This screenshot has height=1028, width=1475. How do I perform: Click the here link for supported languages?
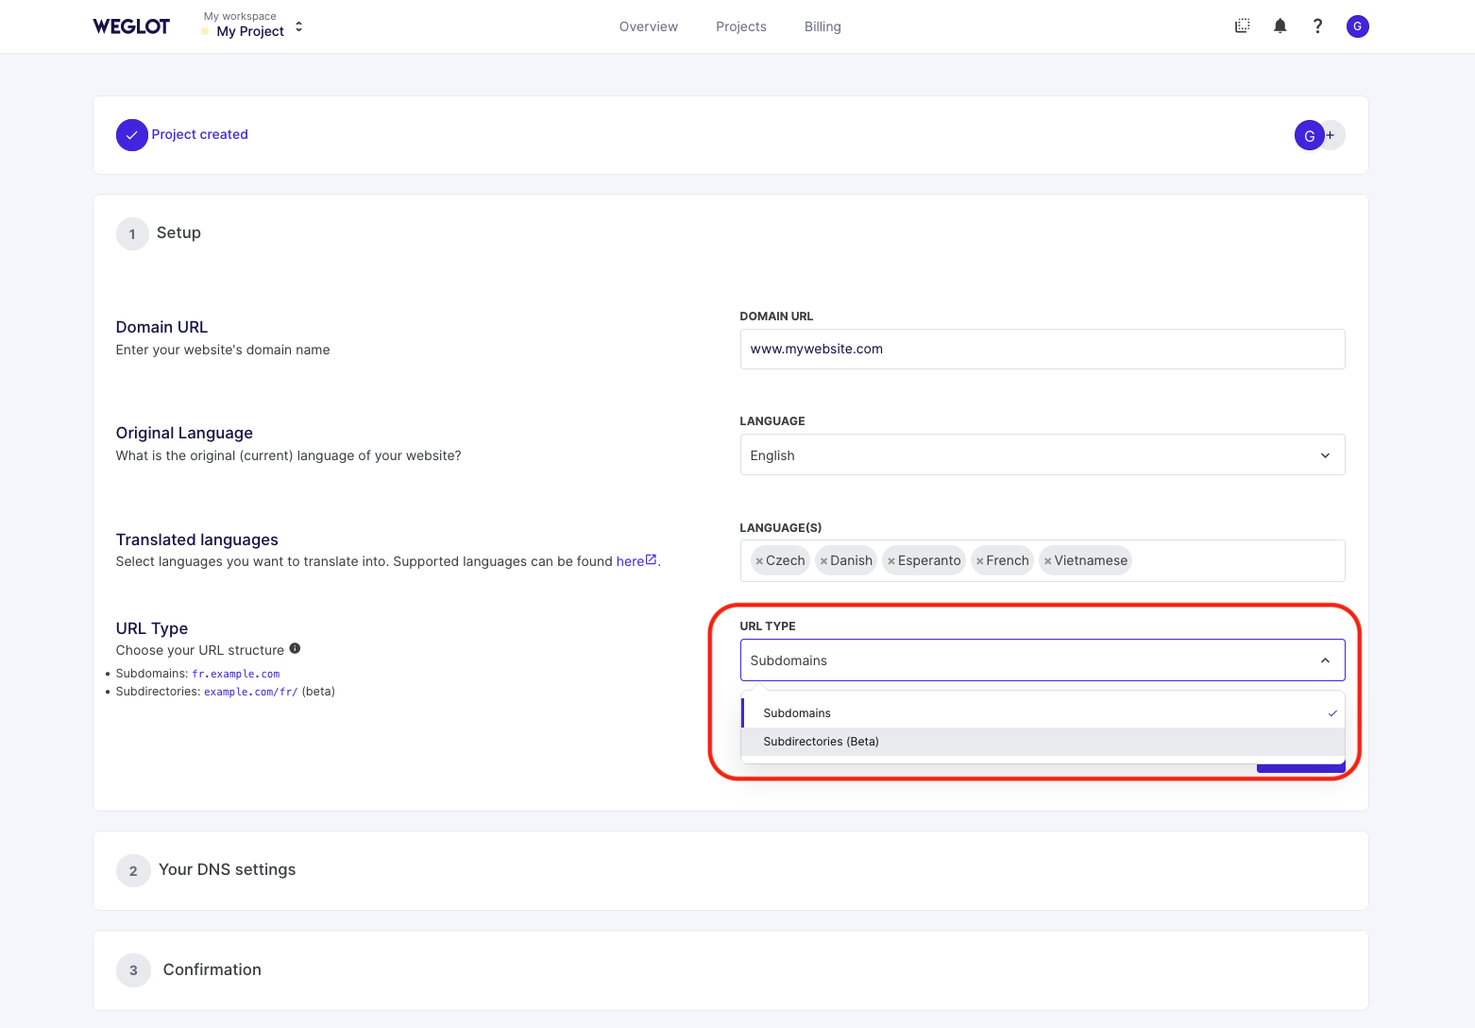pos(631,560)
